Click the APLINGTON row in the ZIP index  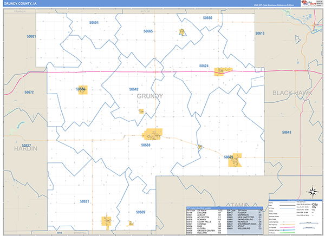(207, 217)
